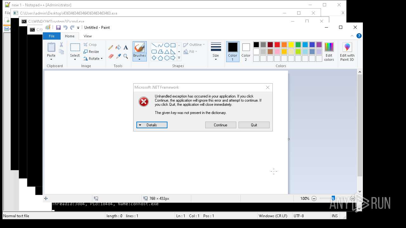Image resolution: width=406 pixels, height=228 pixels.
Task: Select the Pentagon shape
Action: [160, 58]
